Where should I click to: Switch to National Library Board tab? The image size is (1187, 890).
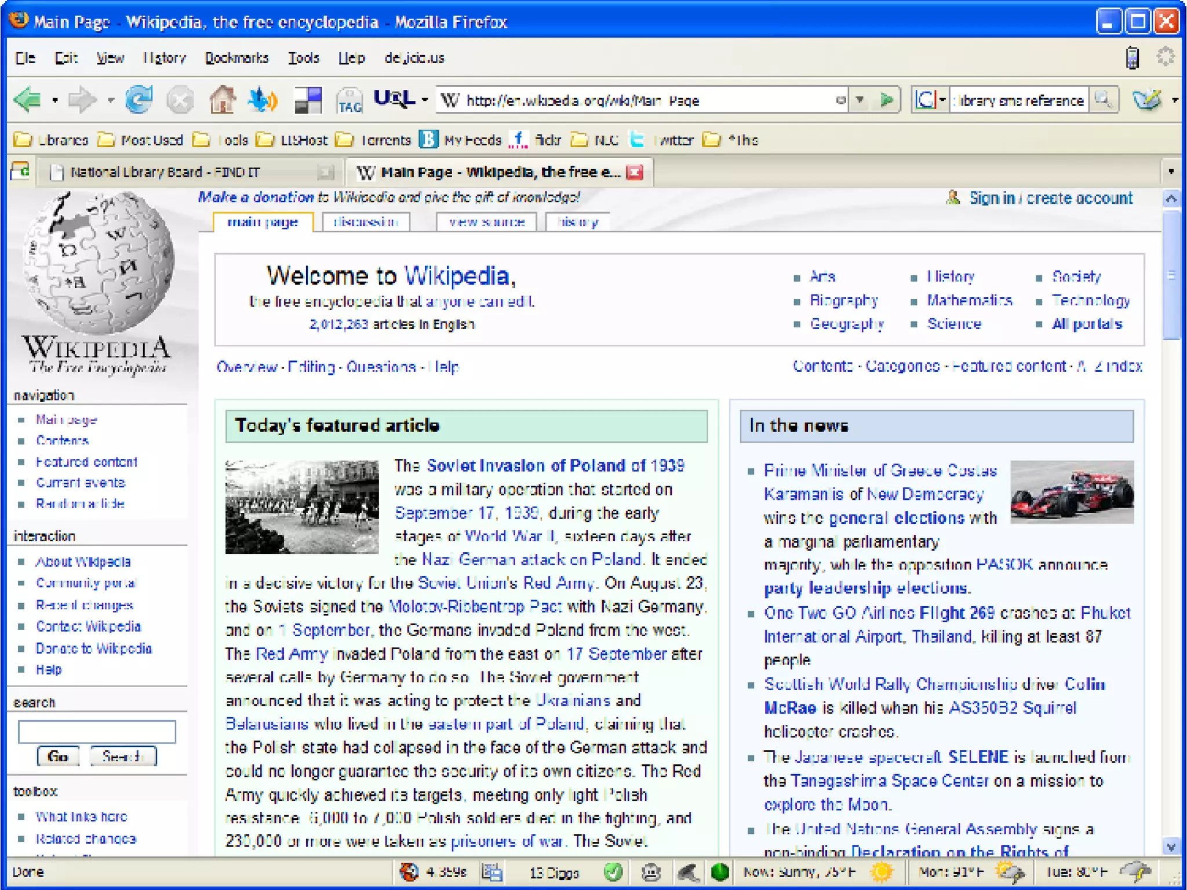[165, 172]
